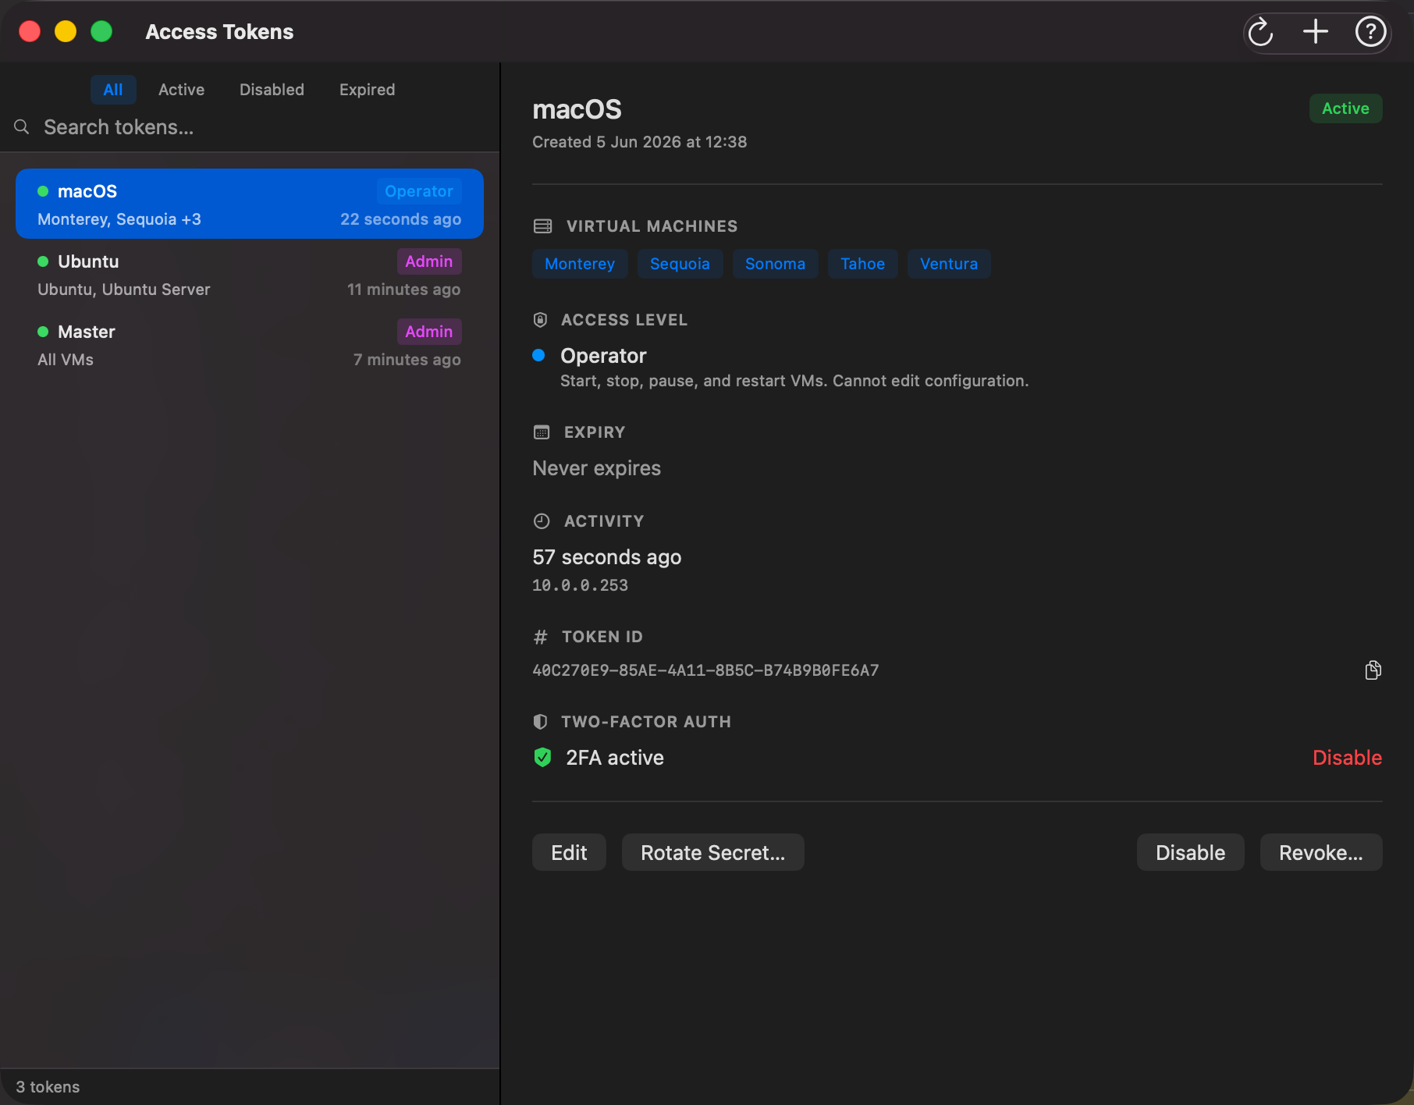Show All tokens filter tab
Viewport: 1414px width, 1105px height.
(x=113, y=90)
